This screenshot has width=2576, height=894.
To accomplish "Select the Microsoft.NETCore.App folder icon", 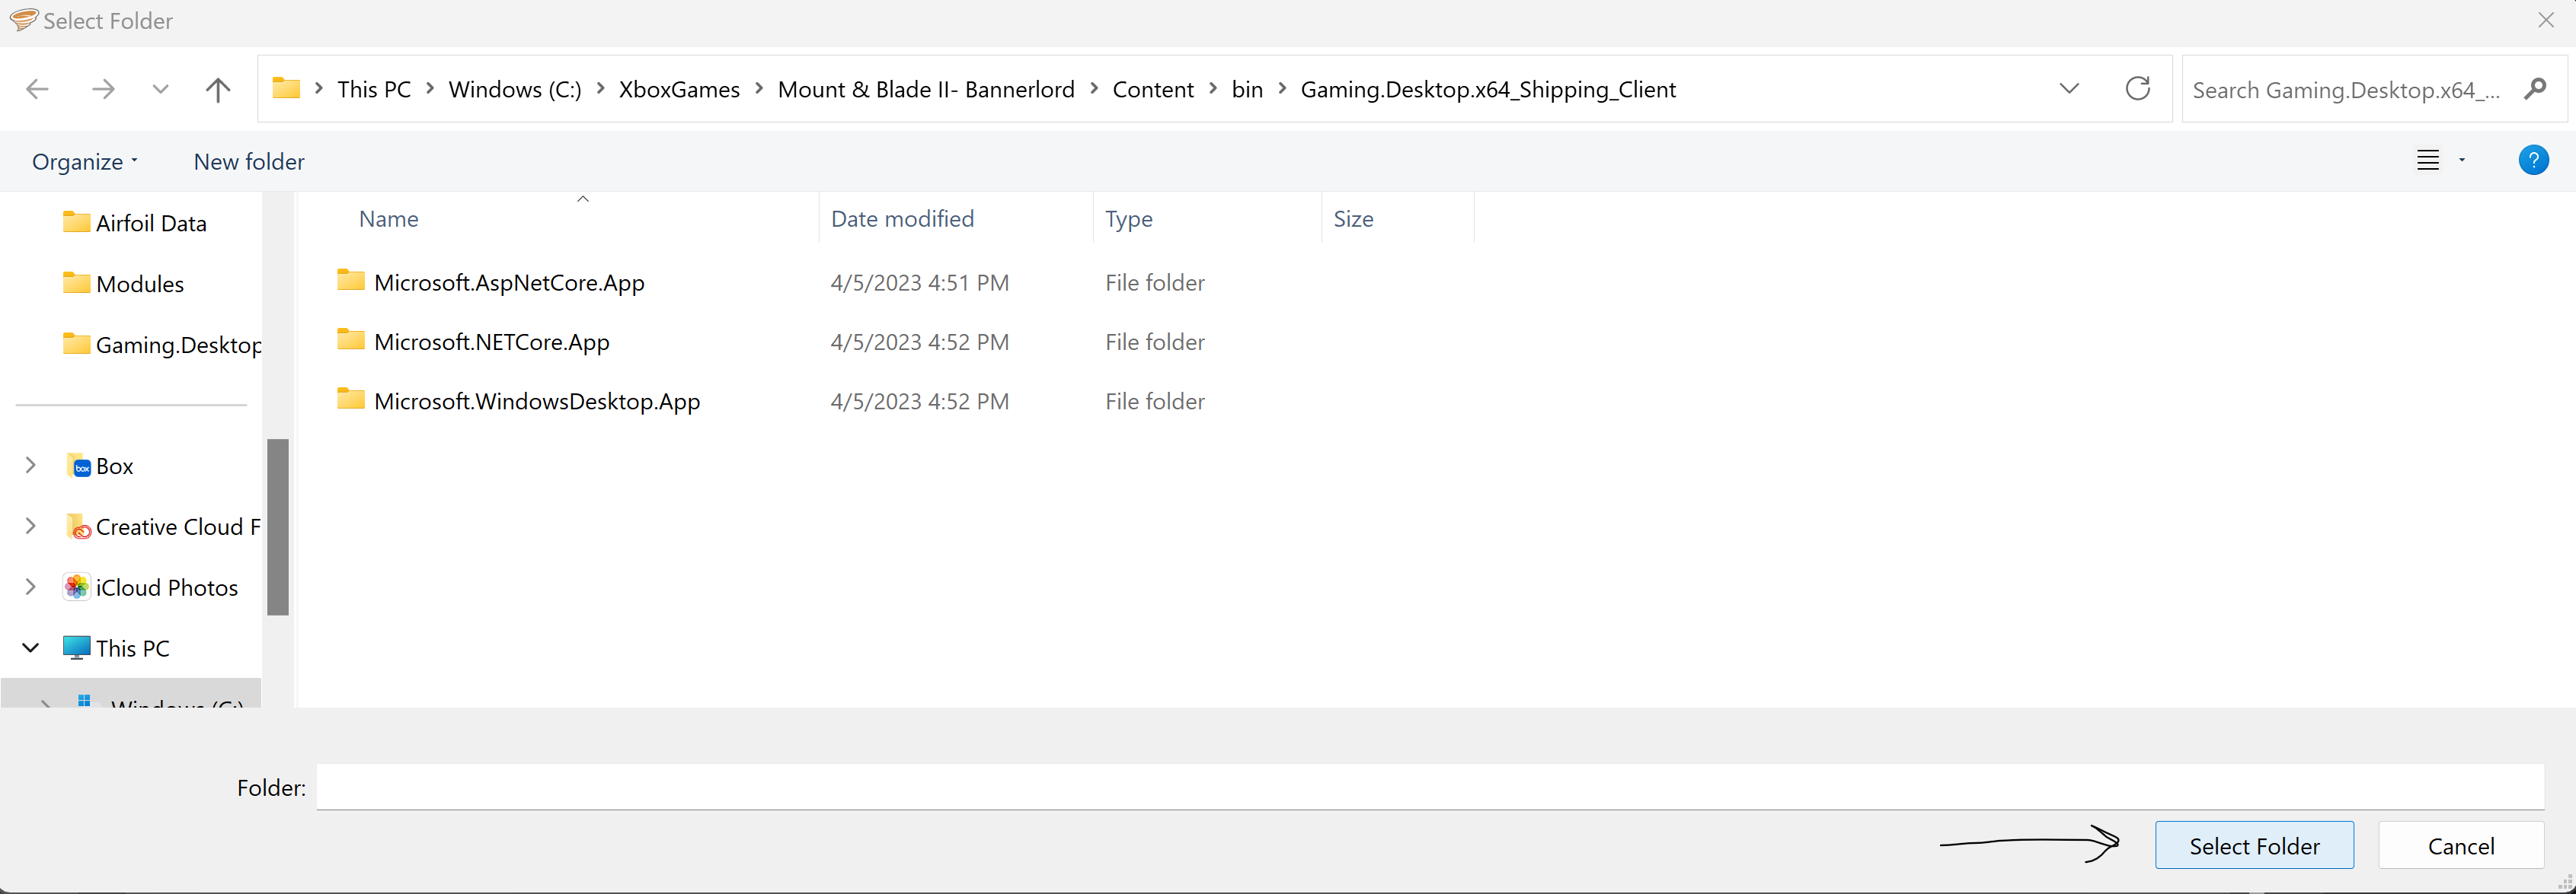I will (351, 341).
